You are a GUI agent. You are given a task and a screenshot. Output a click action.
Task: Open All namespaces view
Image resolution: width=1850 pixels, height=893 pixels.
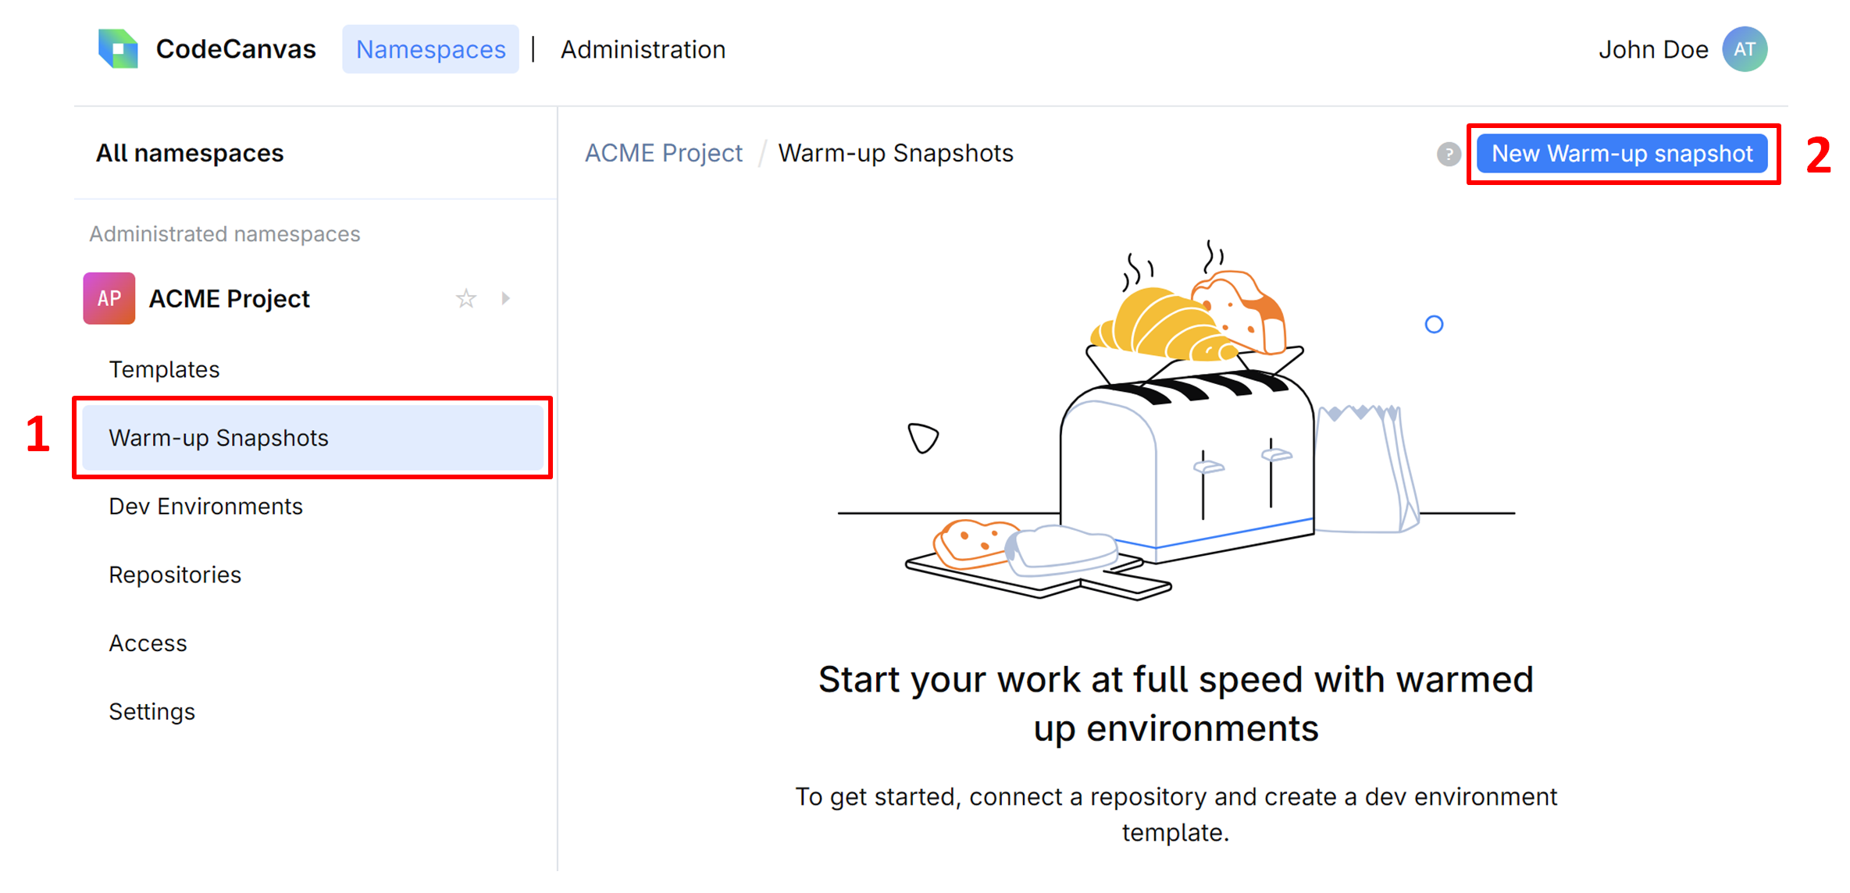189,153
